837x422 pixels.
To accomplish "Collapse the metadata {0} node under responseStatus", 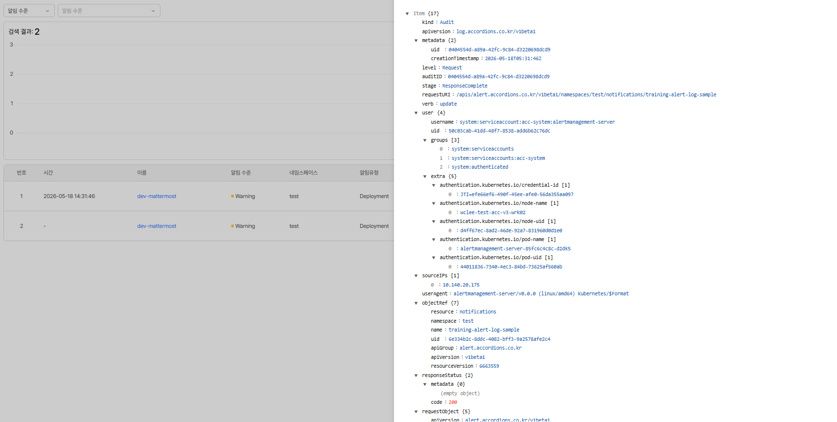I will point(425,384).
